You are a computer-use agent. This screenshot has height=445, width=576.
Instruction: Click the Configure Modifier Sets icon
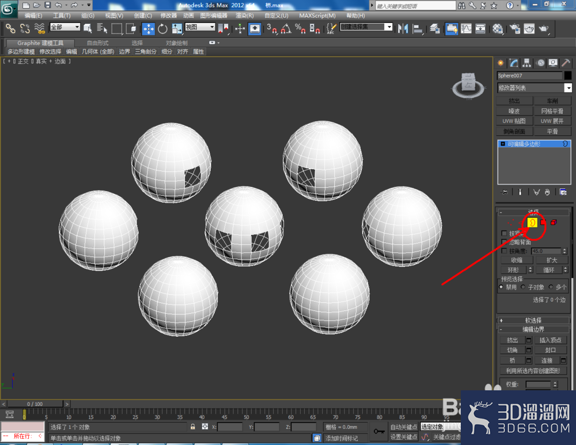[563, 192]
